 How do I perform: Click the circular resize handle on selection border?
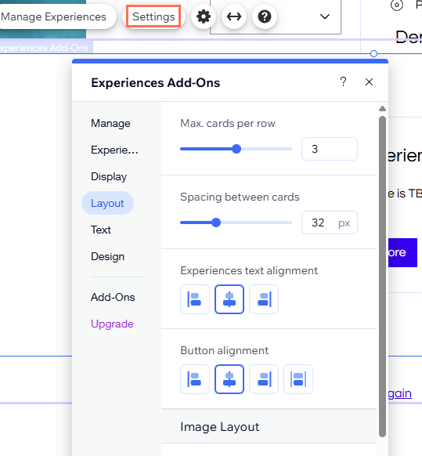373,54
